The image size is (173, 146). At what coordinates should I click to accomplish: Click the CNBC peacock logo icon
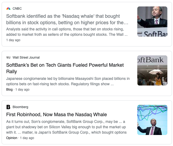8,9
